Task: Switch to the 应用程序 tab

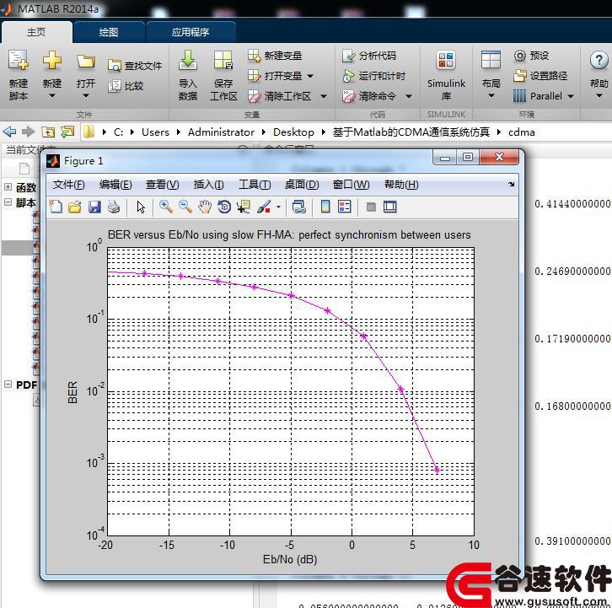Action: [191, 32]
